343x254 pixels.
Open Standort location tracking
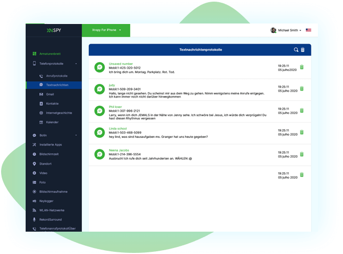pos(45,164)
